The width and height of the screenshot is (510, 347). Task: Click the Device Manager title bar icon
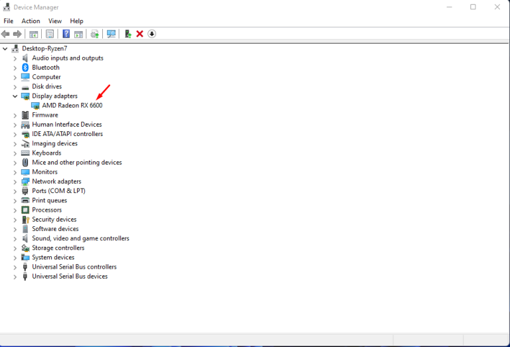(7, 7)
